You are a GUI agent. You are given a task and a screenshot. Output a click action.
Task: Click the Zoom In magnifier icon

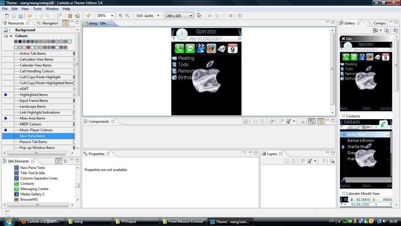click(121, 16)
